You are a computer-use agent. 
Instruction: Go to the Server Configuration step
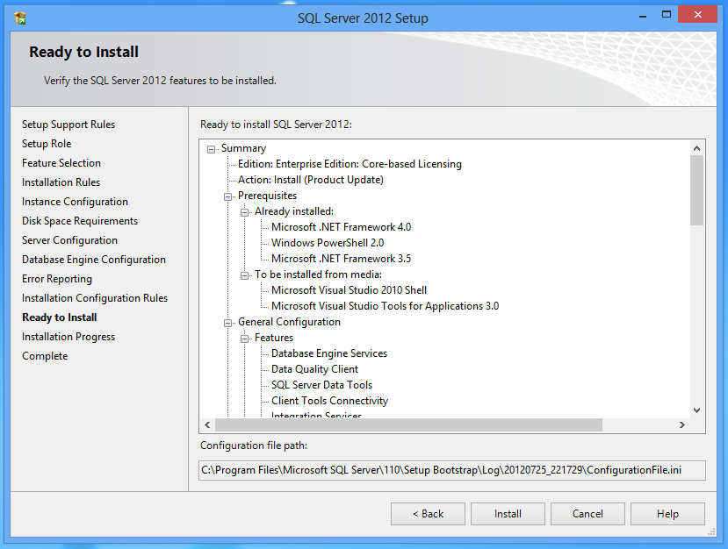pos(69,240)
